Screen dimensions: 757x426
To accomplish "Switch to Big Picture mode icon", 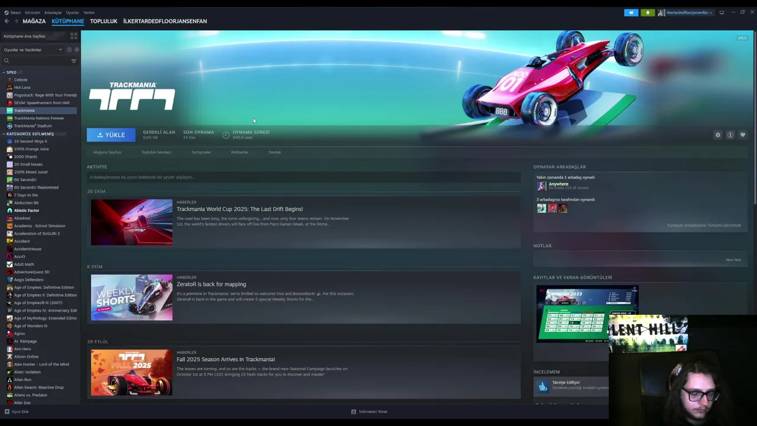I will [x=722, y=12].
